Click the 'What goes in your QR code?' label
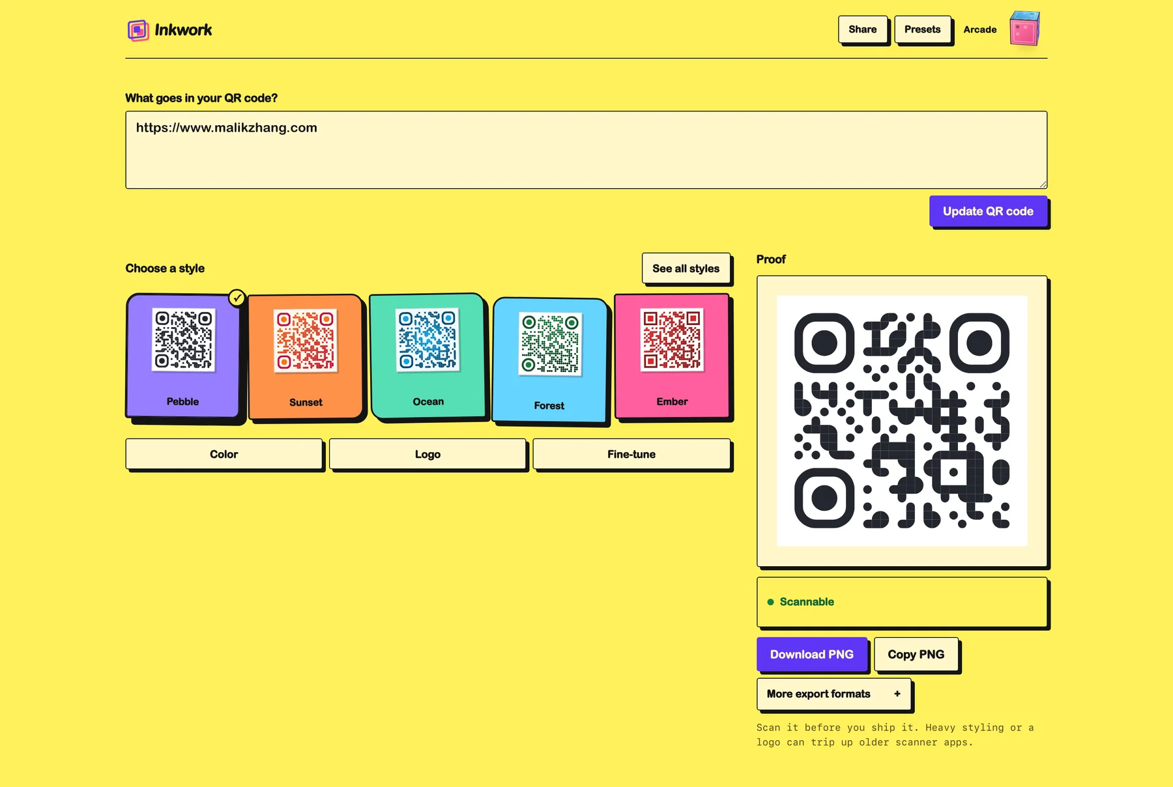This screenshot has height=787, width=1173. point(201,98)
